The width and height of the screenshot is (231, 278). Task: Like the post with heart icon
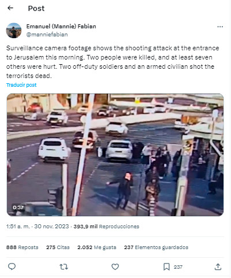click(115, 267)
